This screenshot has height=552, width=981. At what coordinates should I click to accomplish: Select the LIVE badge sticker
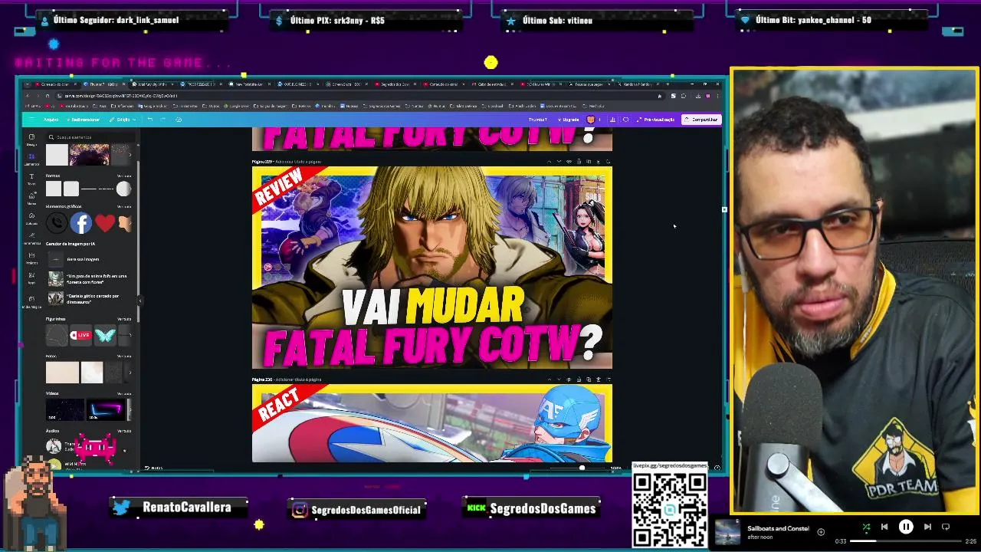(x=80, y=335)
